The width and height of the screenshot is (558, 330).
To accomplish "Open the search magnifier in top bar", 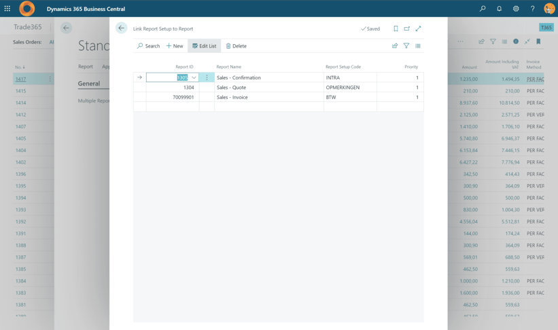I will [x=483, y=9].
